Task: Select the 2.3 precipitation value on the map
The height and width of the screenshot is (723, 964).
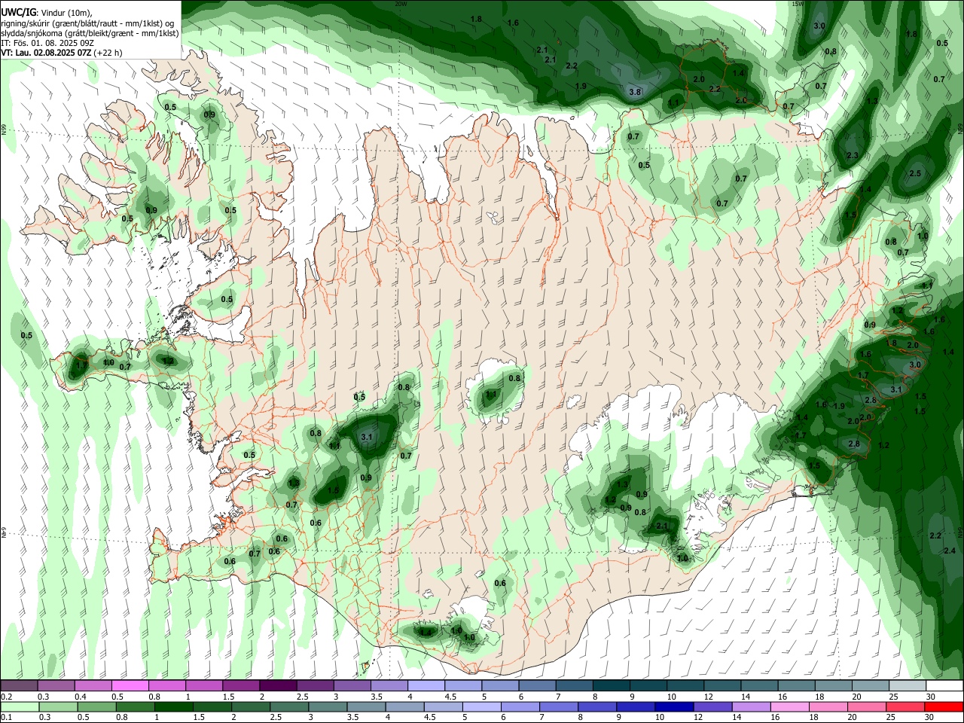Action: click(853, 155)
